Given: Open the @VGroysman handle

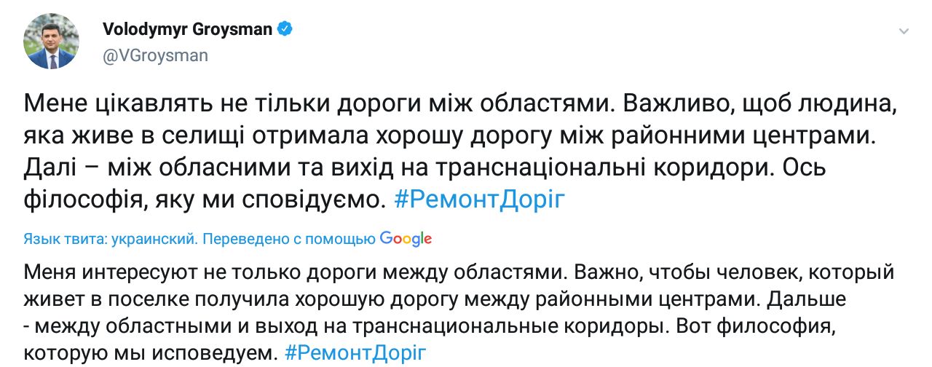Looking at the screenshot, I should (x=155, y=55).
